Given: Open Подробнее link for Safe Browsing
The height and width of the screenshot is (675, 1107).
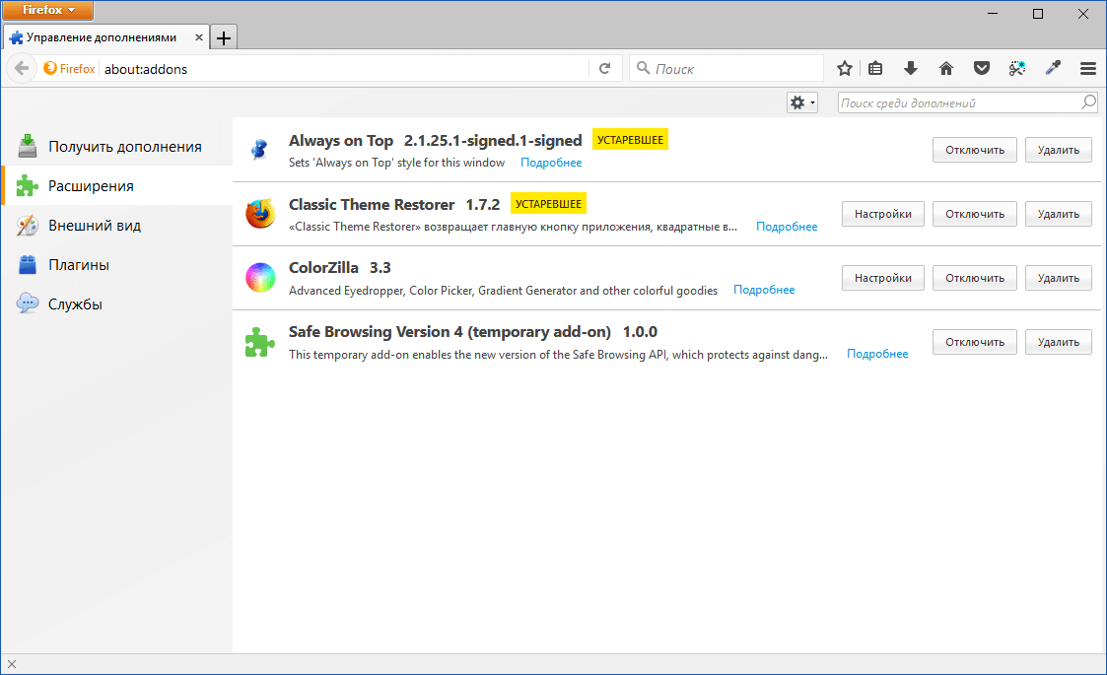Looking at the screenshot, I should coord(877,354).
